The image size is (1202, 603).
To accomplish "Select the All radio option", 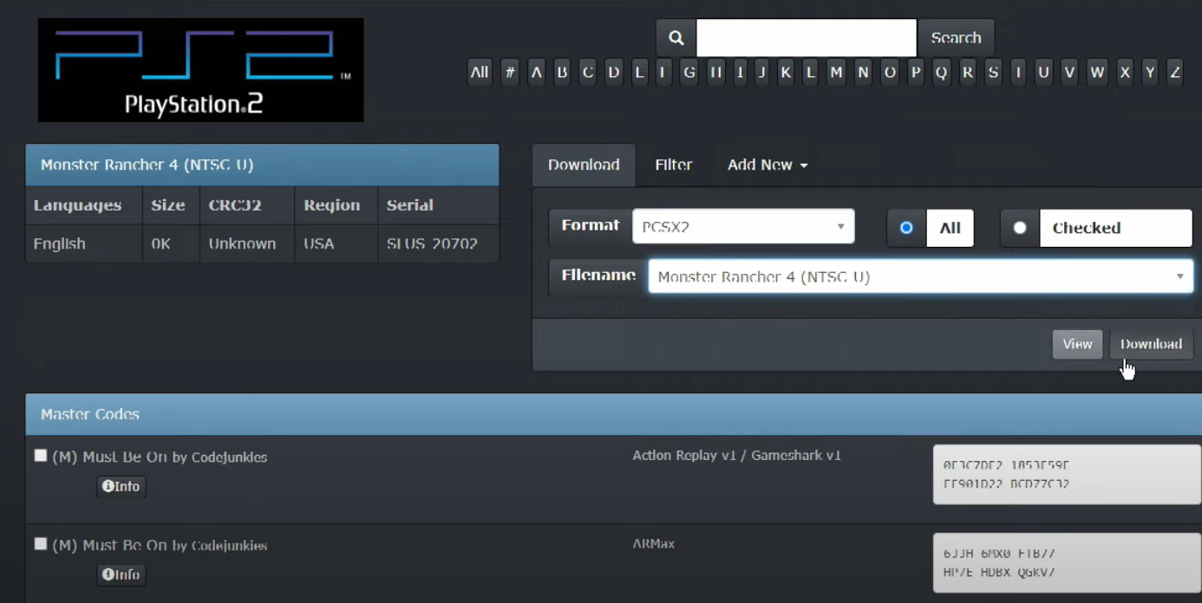I will click(906, 228).
